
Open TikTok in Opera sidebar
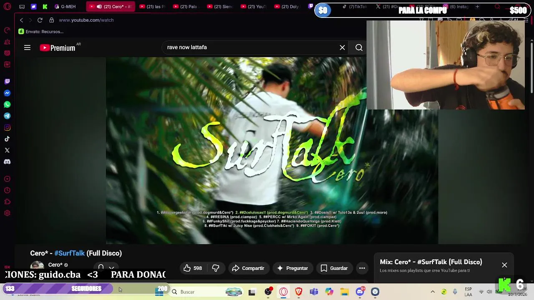(7, 139)
